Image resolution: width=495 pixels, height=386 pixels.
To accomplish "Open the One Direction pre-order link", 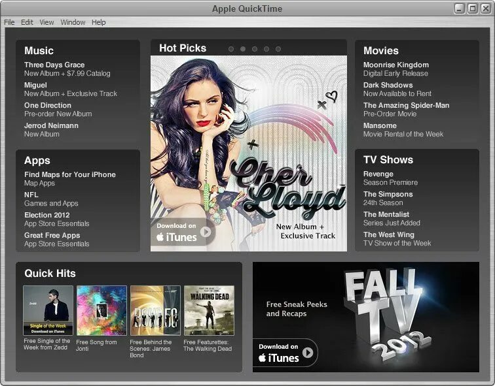I will [x=58, y=110].
